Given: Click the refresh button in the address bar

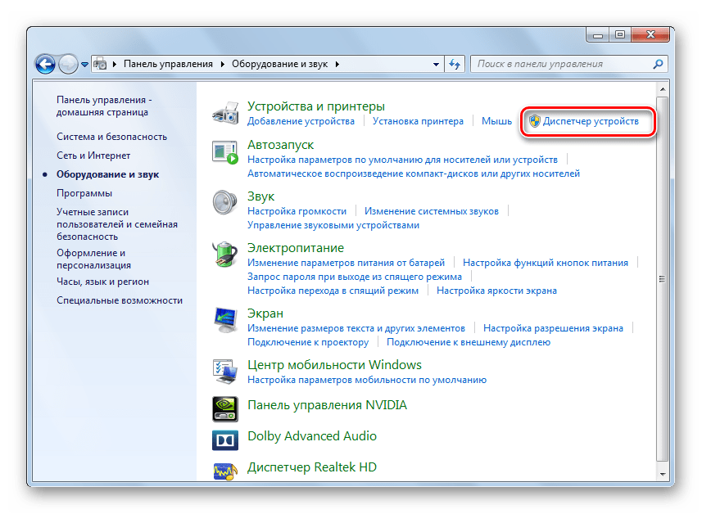Looking at the screenshot, I should [x=455, y=64].
